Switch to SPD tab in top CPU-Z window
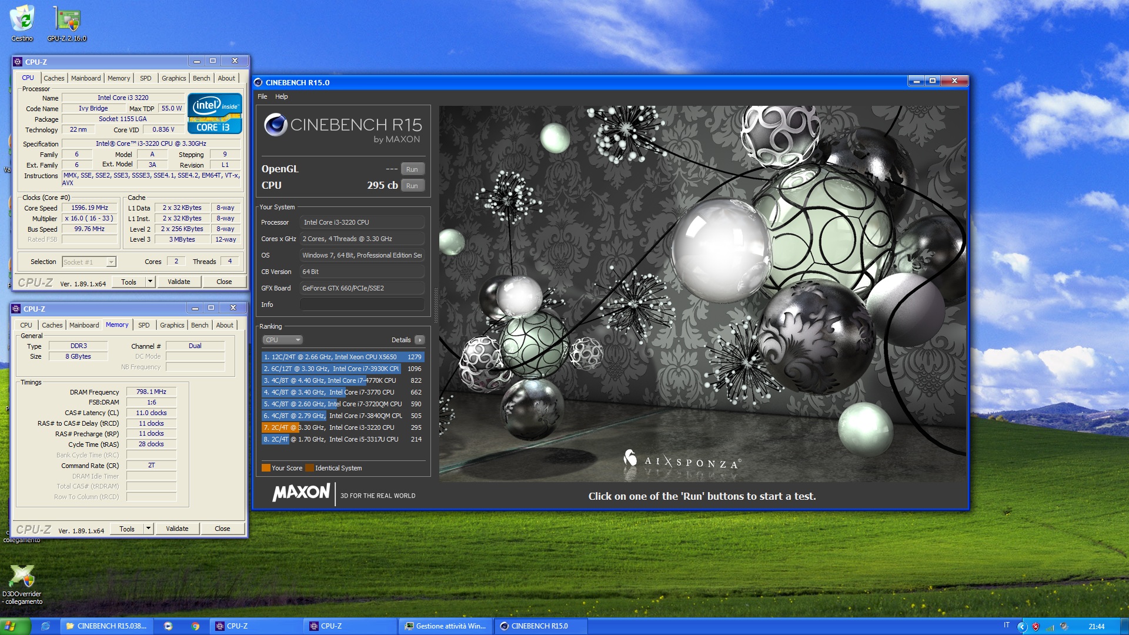Image resolution: width=1129 pixels, height=635 pixels. pos(146,78)
